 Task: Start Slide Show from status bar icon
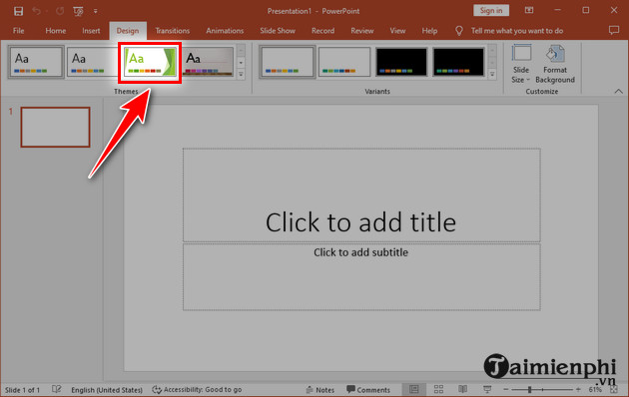pos(487,389)
